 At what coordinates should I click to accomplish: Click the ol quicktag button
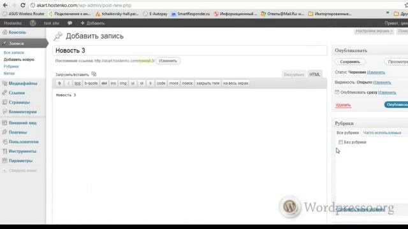tap(142, 83)
